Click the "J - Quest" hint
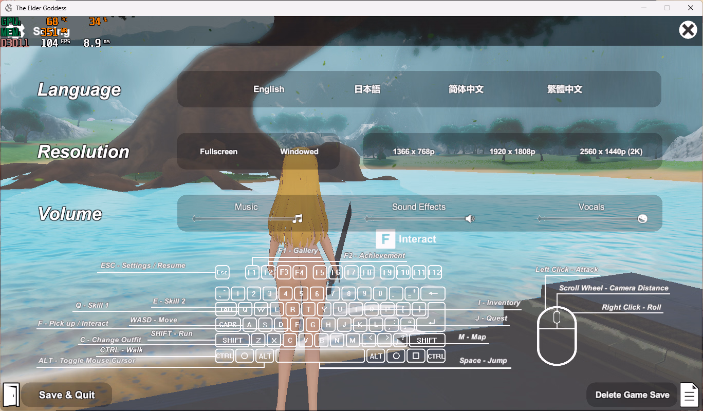Viewport: 703px width, 411px height. (491, 319)
